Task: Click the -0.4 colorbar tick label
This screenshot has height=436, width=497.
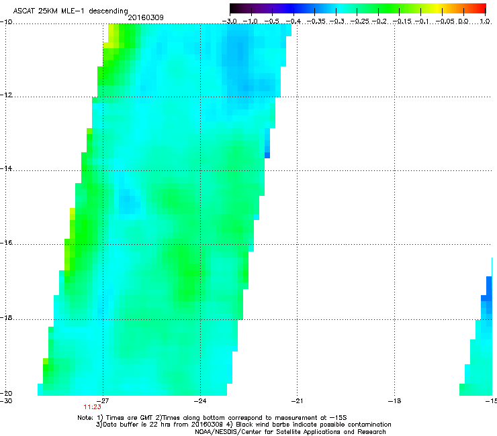Action: [x=293, y=21]
